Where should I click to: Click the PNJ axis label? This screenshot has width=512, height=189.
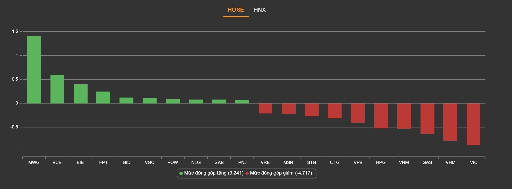pyautogui.click(x=242, y=162)
